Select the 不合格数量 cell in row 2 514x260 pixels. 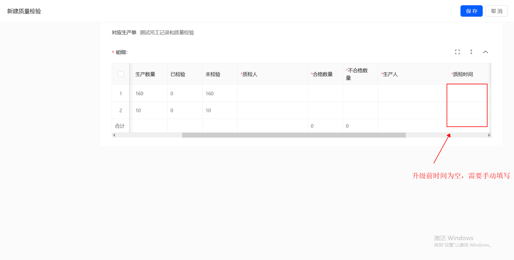[360, 110]
